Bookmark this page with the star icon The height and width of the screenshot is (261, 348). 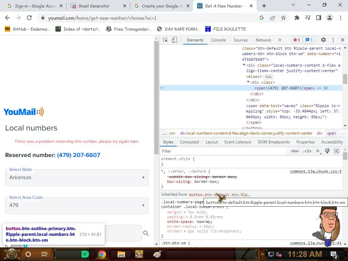coord(283,18)
